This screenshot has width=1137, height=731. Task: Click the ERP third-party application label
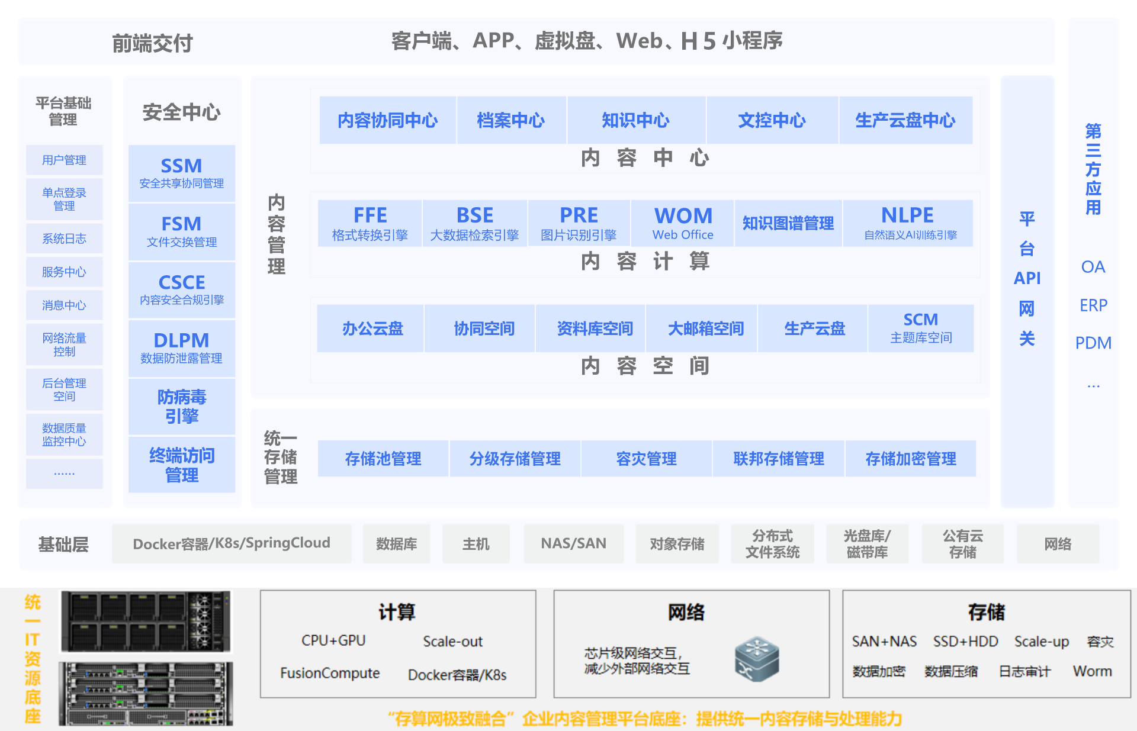tap(1093, 305)
